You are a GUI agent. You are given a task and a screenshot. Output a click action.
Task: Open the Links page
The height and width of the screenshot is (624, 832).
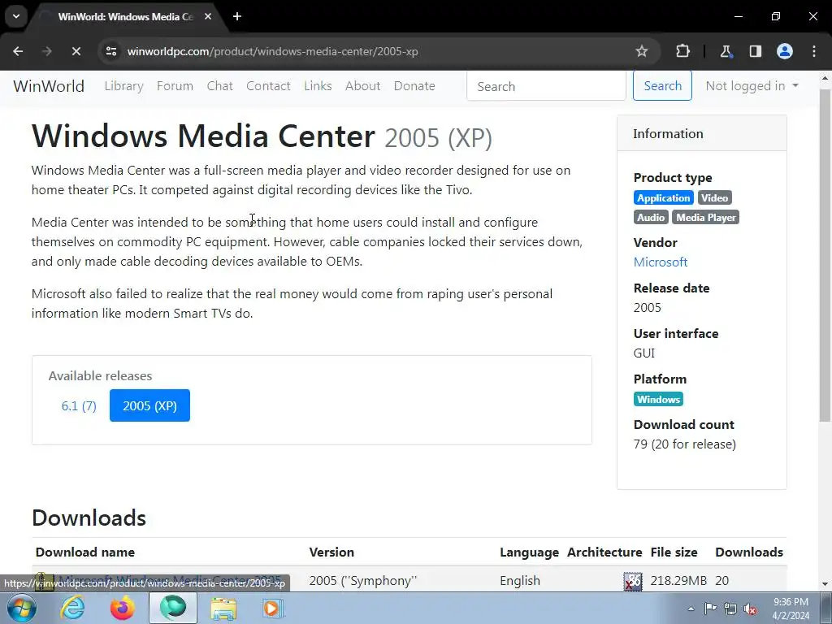(x=318, y=86)
